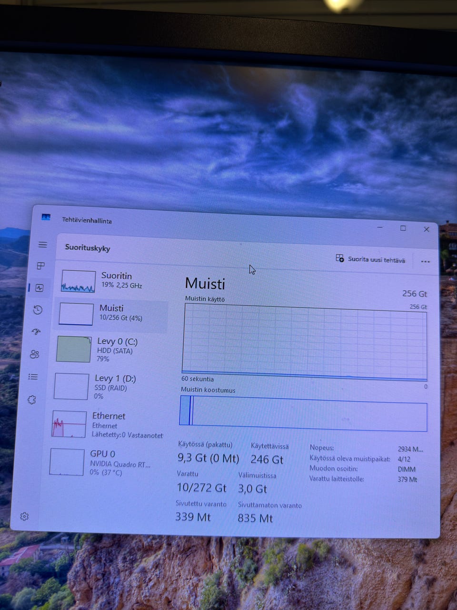Click the Tehtävienhallinta app icon in title bar

click(x=46, y=217)
